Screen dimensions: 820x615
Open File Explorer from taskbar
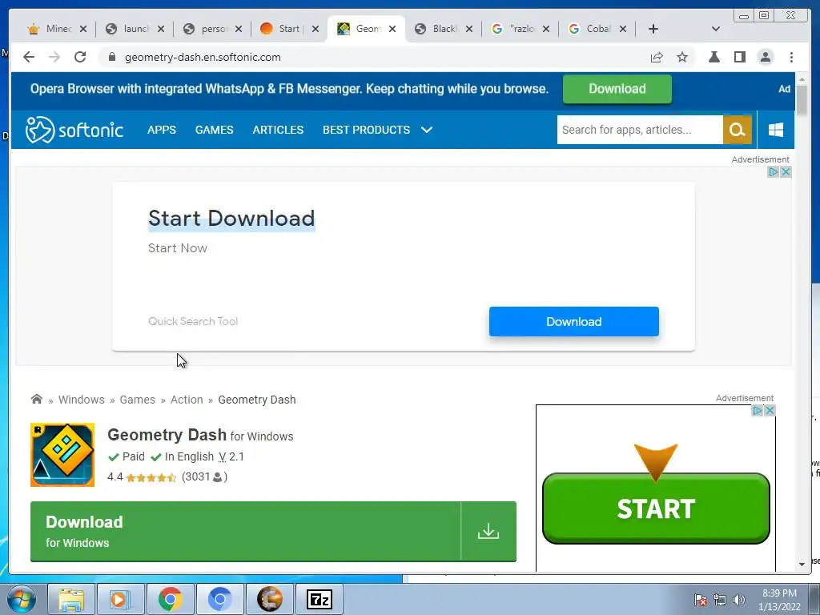[x=71, y=599]
